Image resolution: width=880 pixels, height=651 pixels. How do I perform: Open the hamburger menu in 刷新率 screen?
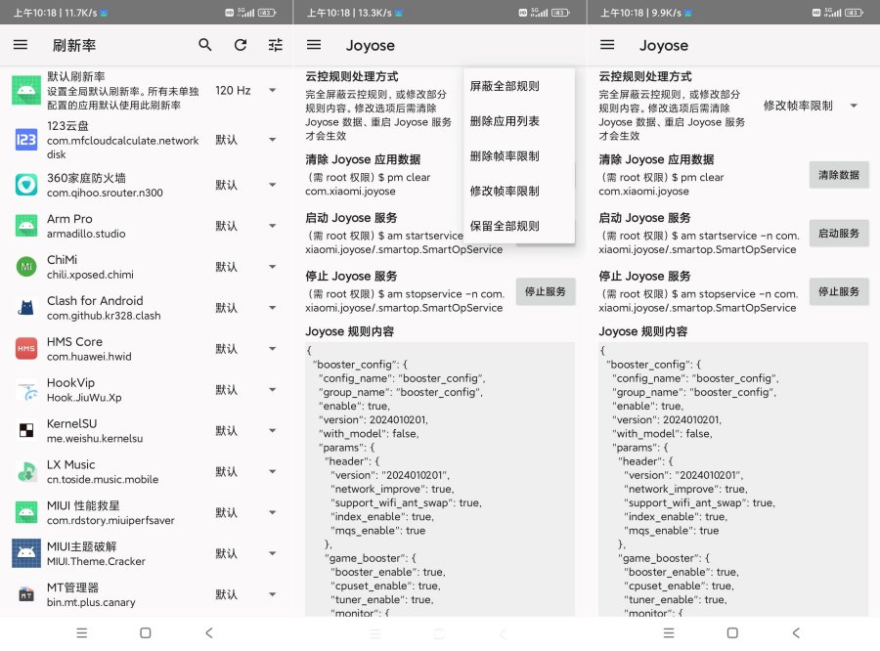(x=21, y=45)
